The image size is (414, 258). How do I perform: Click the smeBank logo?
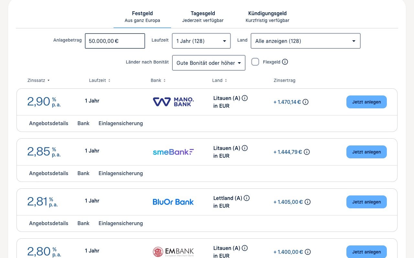(173, 152)
